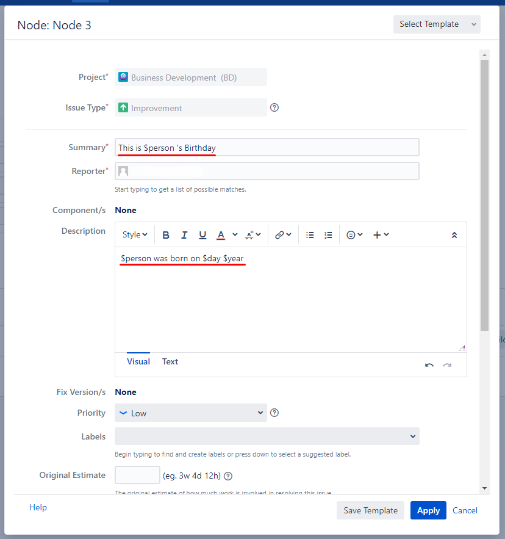
Task: Undo last edit in description editor
Action: click(429, 365)
